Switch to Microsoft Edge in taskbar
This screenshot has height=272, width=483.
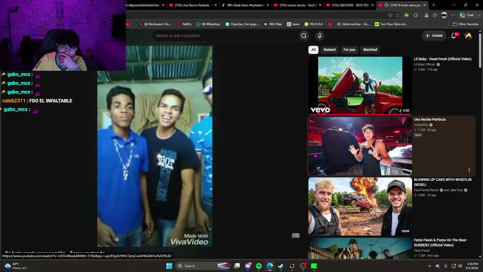click(270, 266)
